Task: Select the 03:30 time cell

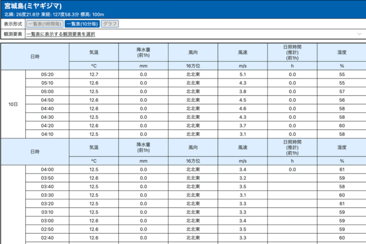Action: (47, 195)
